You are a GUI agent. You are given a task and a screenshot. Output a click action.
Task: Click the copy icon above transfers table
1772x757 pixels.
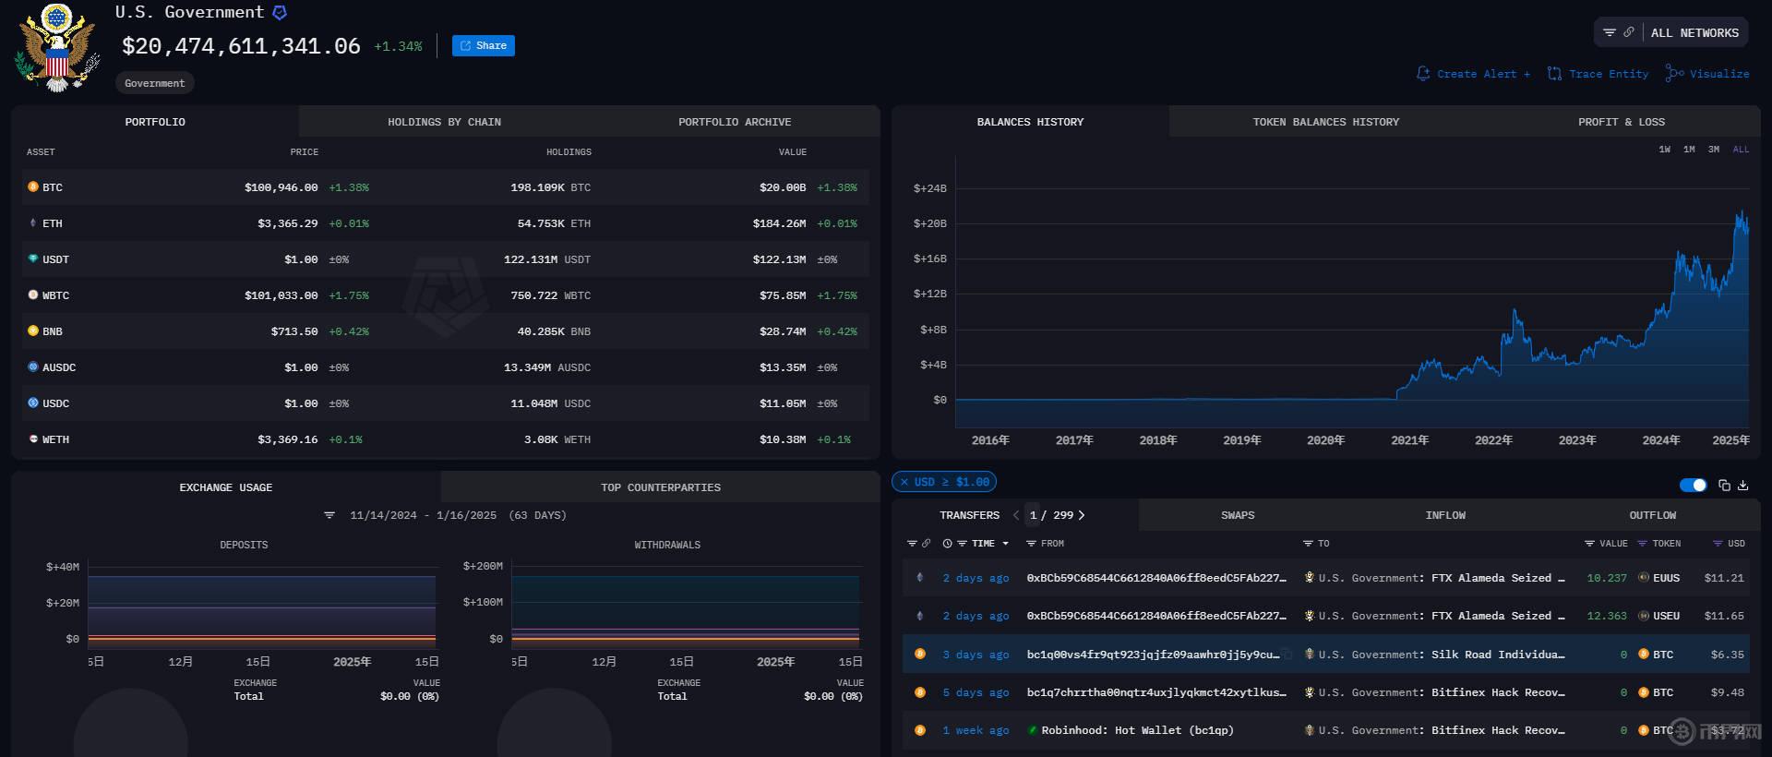[x=1724, y=486]
